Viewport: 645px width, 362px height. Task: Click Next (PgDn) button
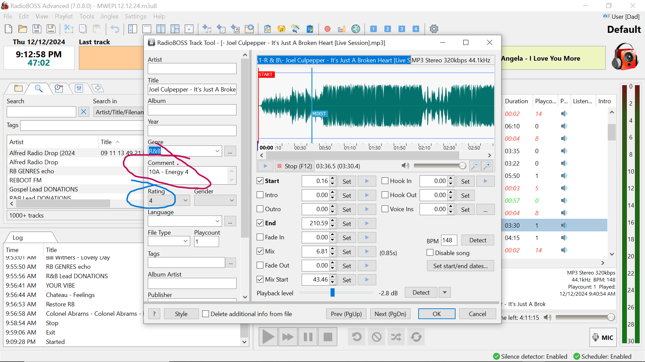tap(390, 314)
